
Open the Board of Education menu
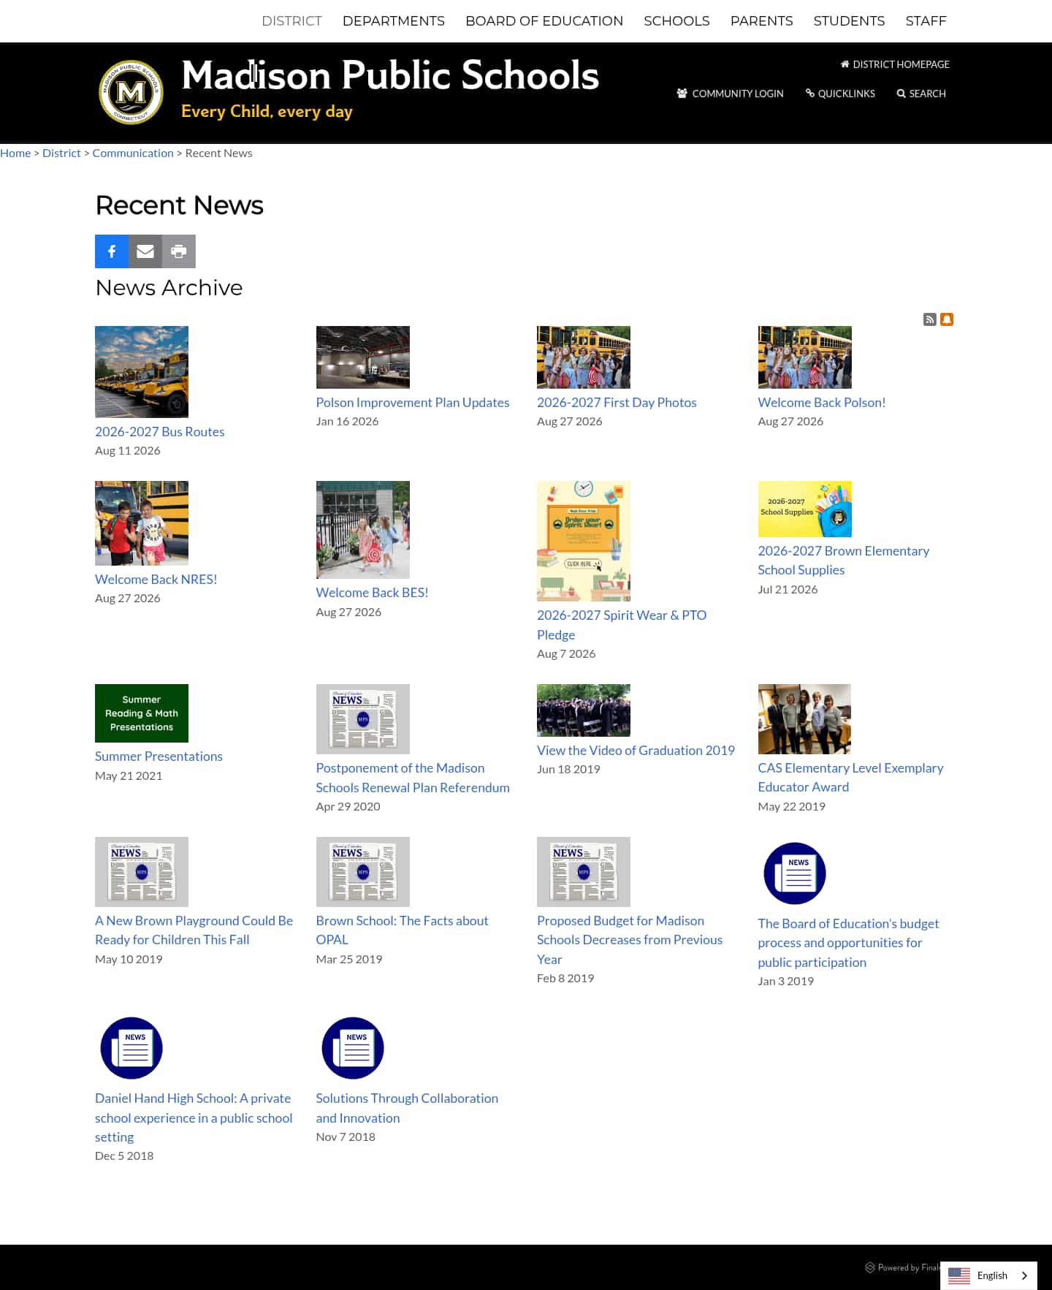click(x=544, y=21)
